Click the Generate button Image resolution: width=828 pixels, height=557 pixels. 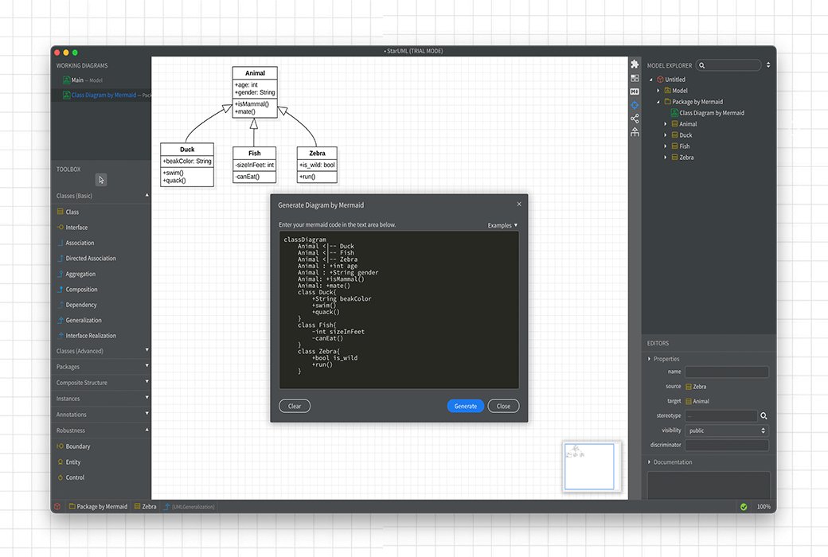(x=465, y=406)
